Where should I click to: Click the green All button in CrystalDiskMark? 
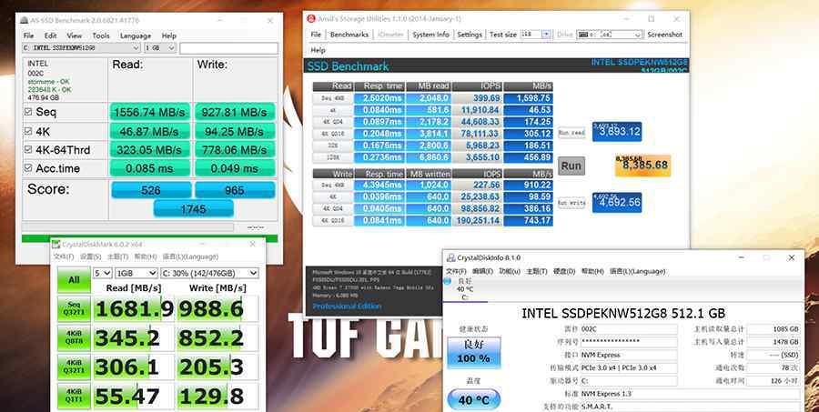click(74, 280)
